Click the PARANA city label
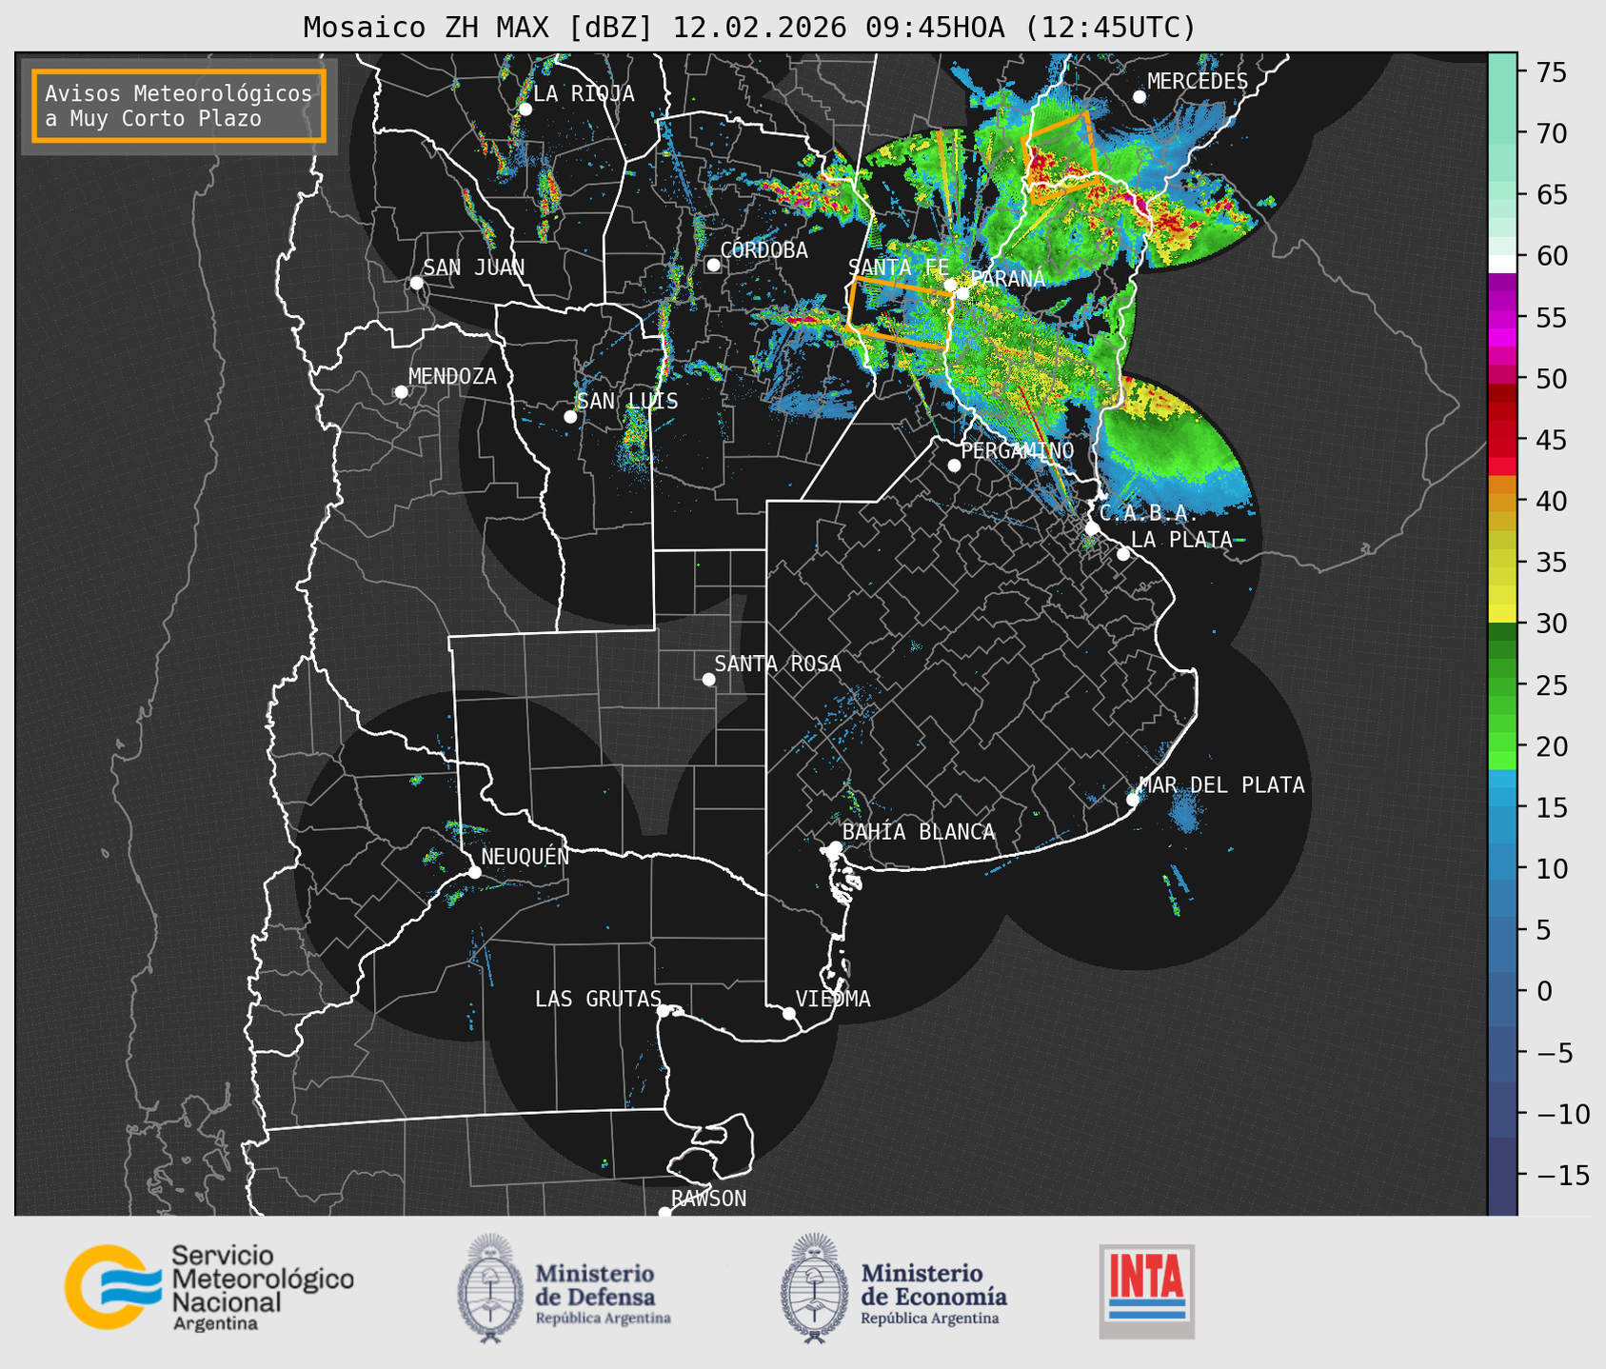This screenshot has width=1606, height=1369. 1008,279
